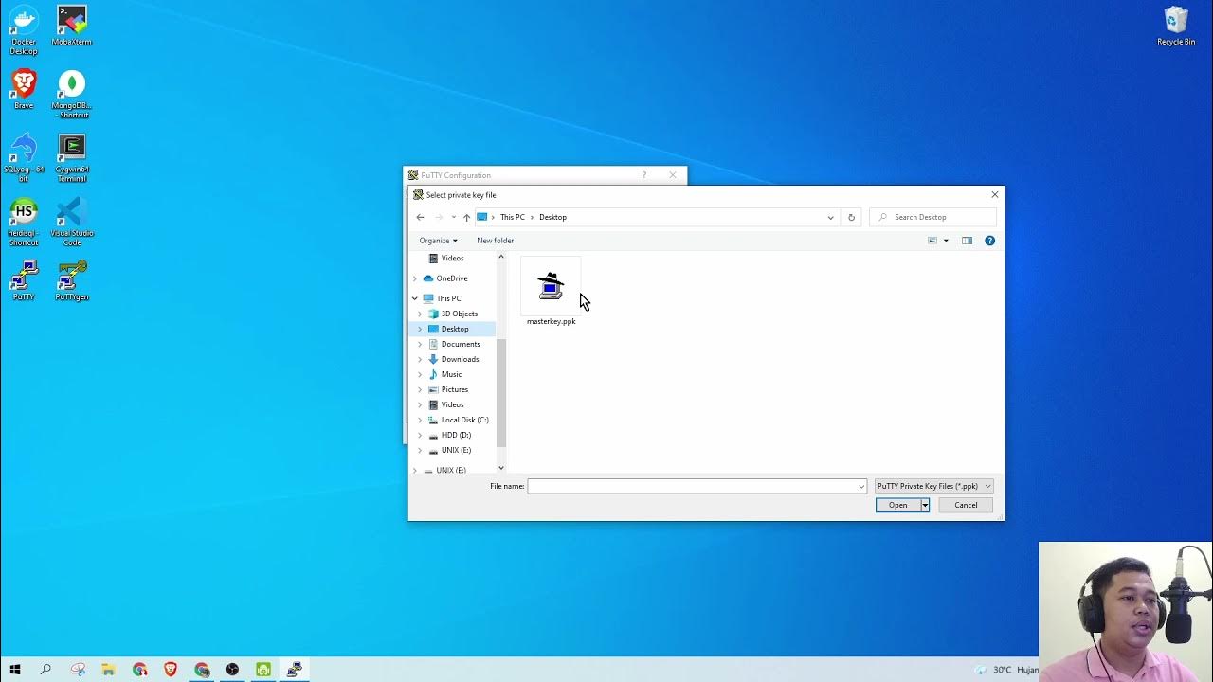The image size is (1213, 682).
Task: Show the preview pane
Action: click(967, 241)
